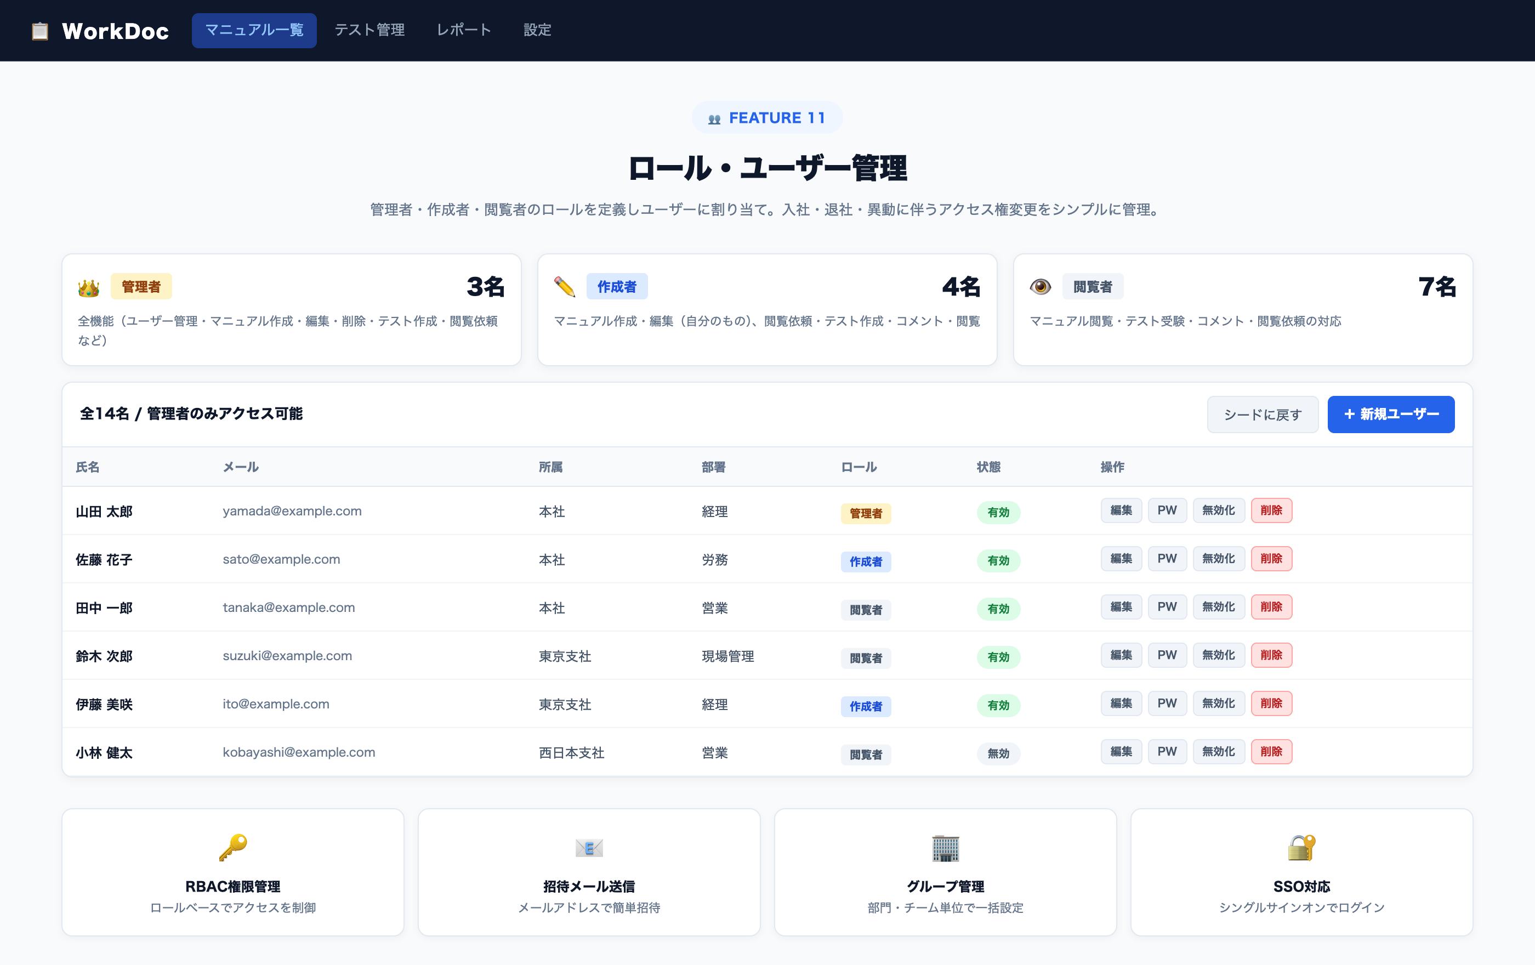The height and width of the screenshot is (965, 1535).
Task: Click PW in 田中 一郎 row
Action: 1167,607
